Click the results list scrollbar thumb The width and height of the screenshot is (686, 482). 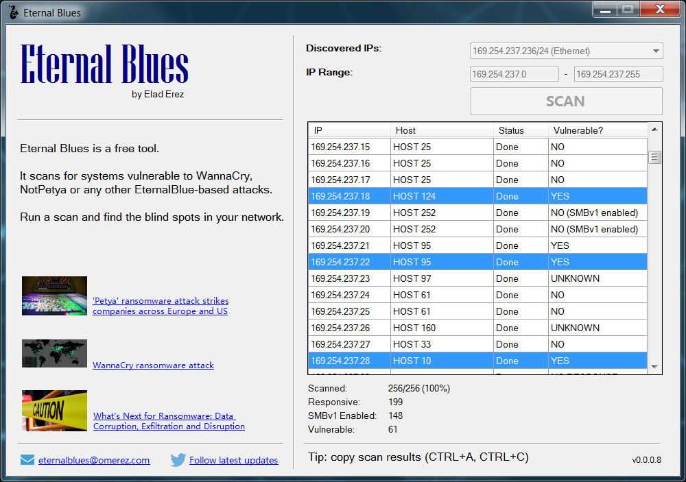pos(654,157)
